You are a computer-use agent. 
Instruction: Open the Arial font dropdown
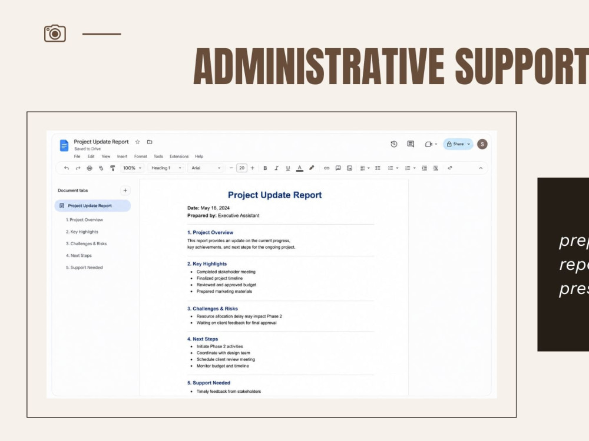coord(206,168)
